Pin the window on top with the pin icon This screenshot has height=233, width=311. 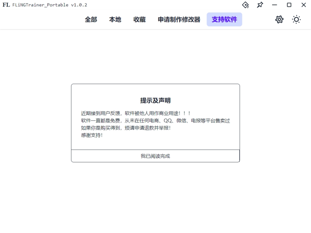pyautogui.click(x=260, y=5)
